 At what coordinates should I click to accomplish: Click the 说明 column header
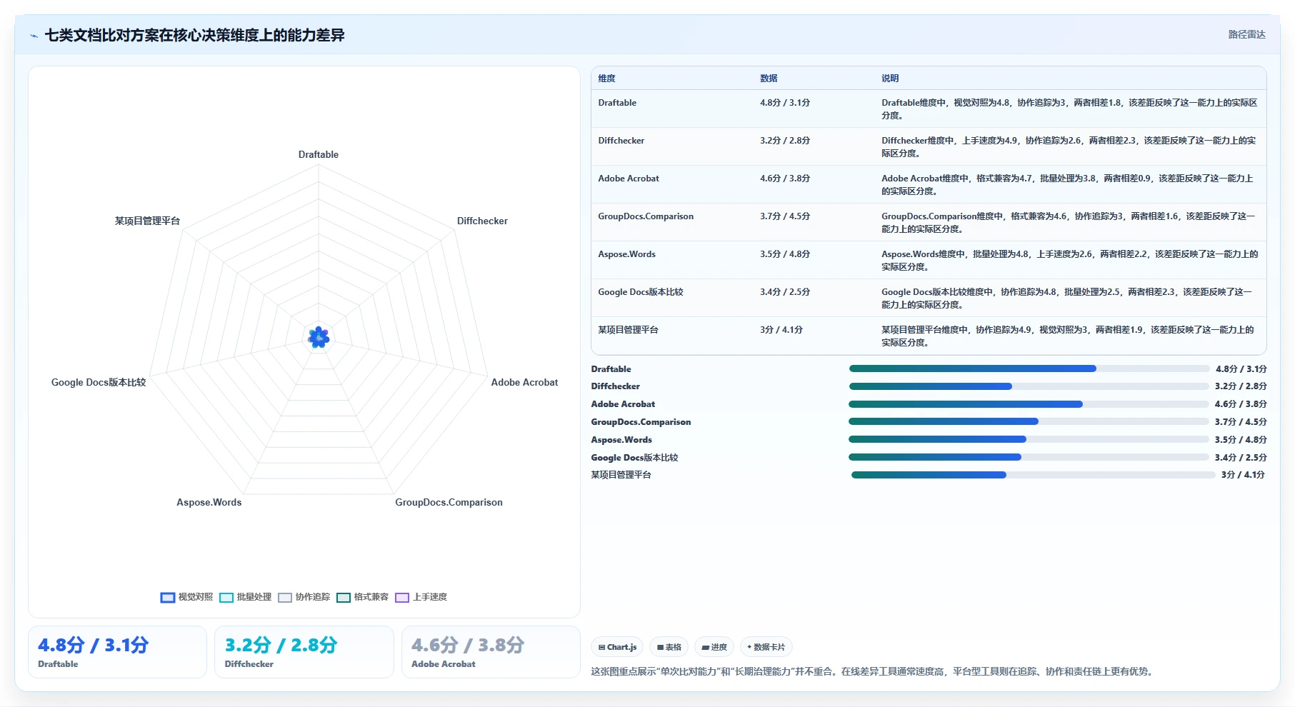click(x=890, y=79)
